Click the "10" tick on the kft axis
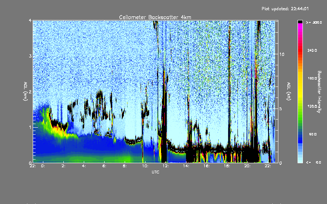 pos(282,54)
